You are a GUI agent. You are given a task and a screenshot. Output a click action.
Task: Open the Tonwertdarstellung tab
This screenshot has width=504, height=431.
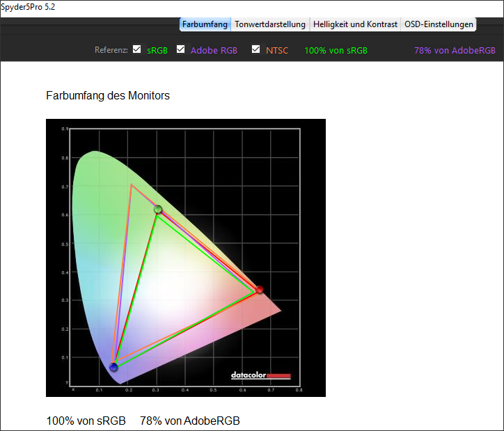coord(270,24)
